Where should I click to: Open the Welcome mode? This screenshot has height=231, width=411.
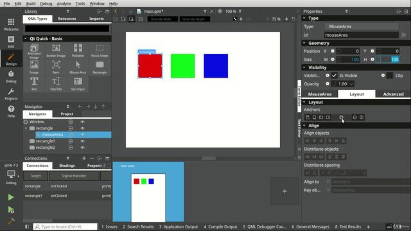(x=11, y=24)
